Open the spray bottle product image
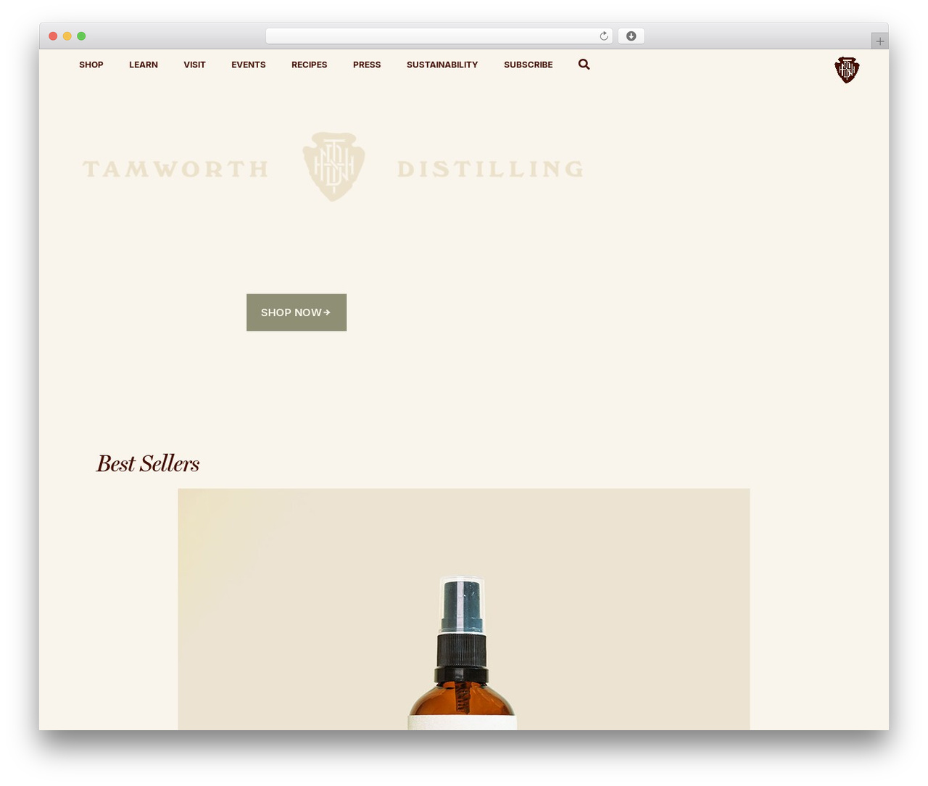 464,609
